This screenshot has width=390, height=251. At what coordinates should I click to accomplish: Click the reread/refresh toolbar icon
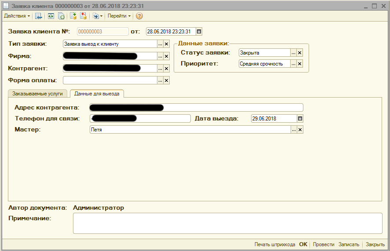tap(51, 16)
